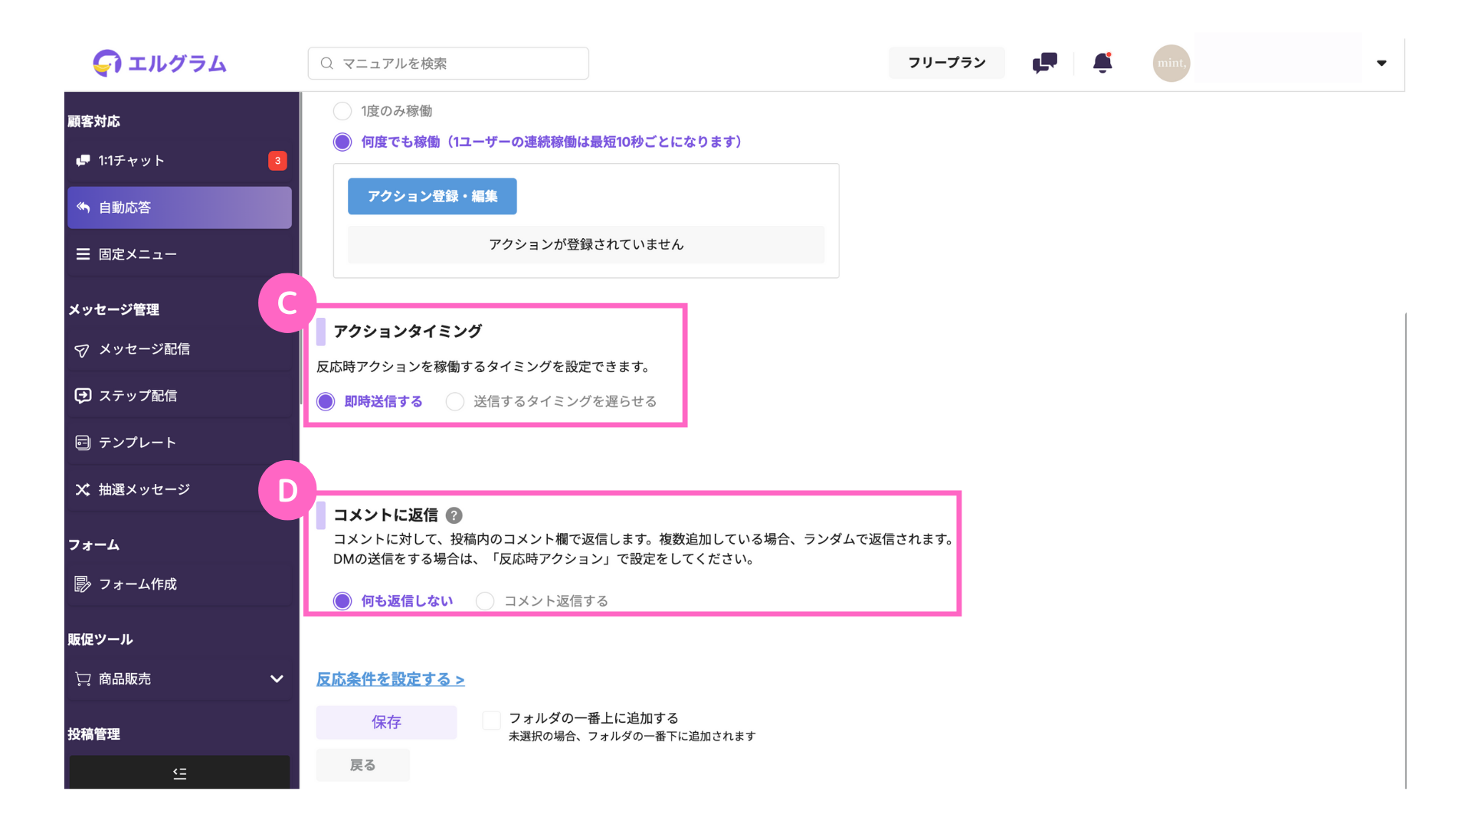Viewport: 1471px width, 827px height.
Task: Click the mint user avatar
Action: (x=1171, y=63)
